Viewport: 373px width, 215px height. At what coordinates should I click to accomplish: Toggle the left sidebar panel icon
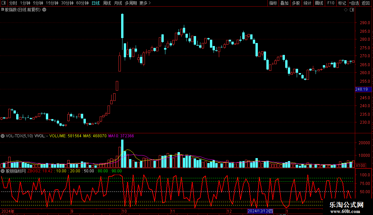4,3
